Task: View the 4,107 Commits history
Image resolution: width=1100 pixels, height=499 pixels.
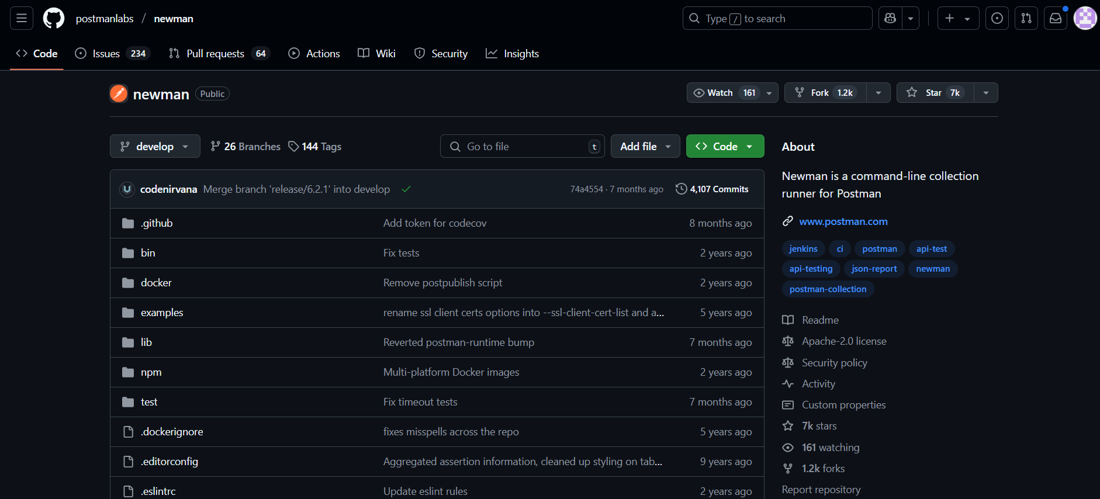Action: pyautogui.click(x=712, y=189)
